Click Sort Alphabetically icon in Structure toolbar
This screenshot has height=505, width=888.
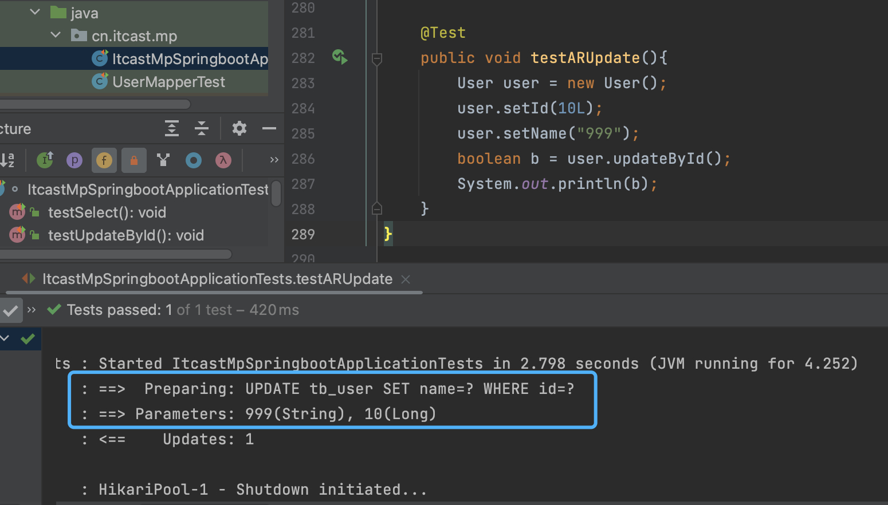coord(7,160)
